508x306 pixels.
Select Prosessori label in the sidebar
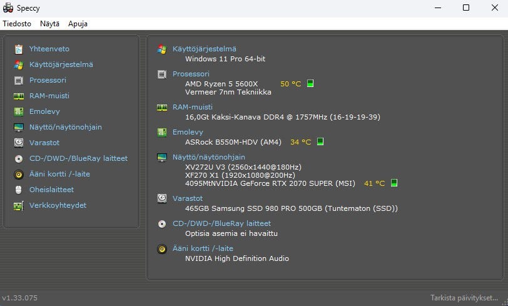pyautogui.click(x=48, y=79)
